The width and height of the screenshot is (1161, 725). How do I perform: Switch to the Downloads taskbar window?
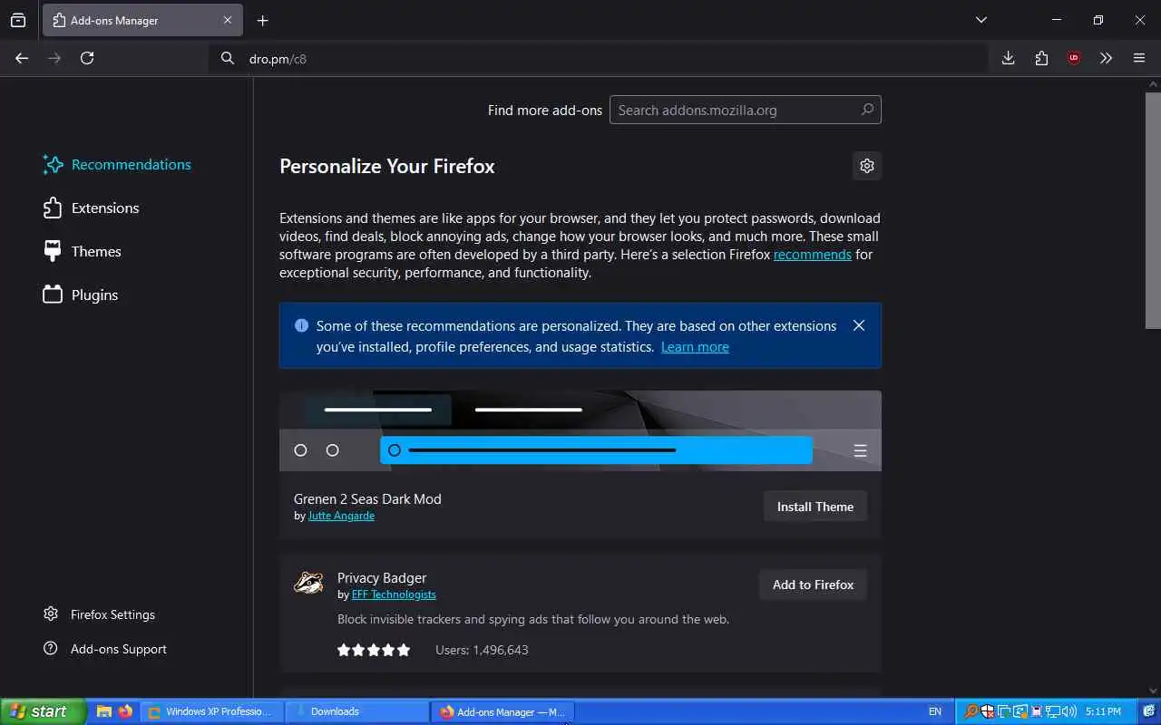[x=357, y=711]
